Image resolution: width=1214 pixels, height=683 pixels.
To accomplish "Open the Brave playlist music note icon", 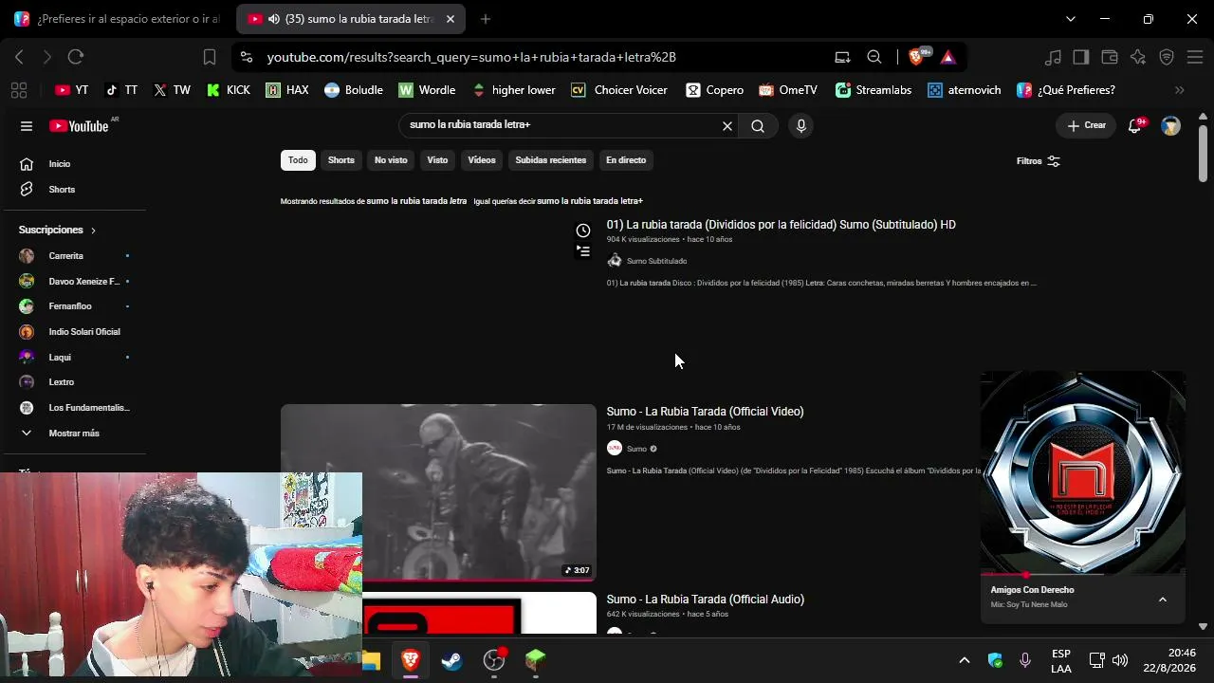I will click(1053, 57).
